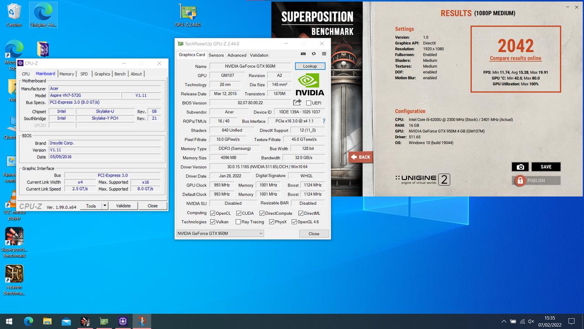Screen dimensions: 584x329
Task: Click the GPU-Z refresh icon
Action: pyautogui.click(x=313, y=54)
